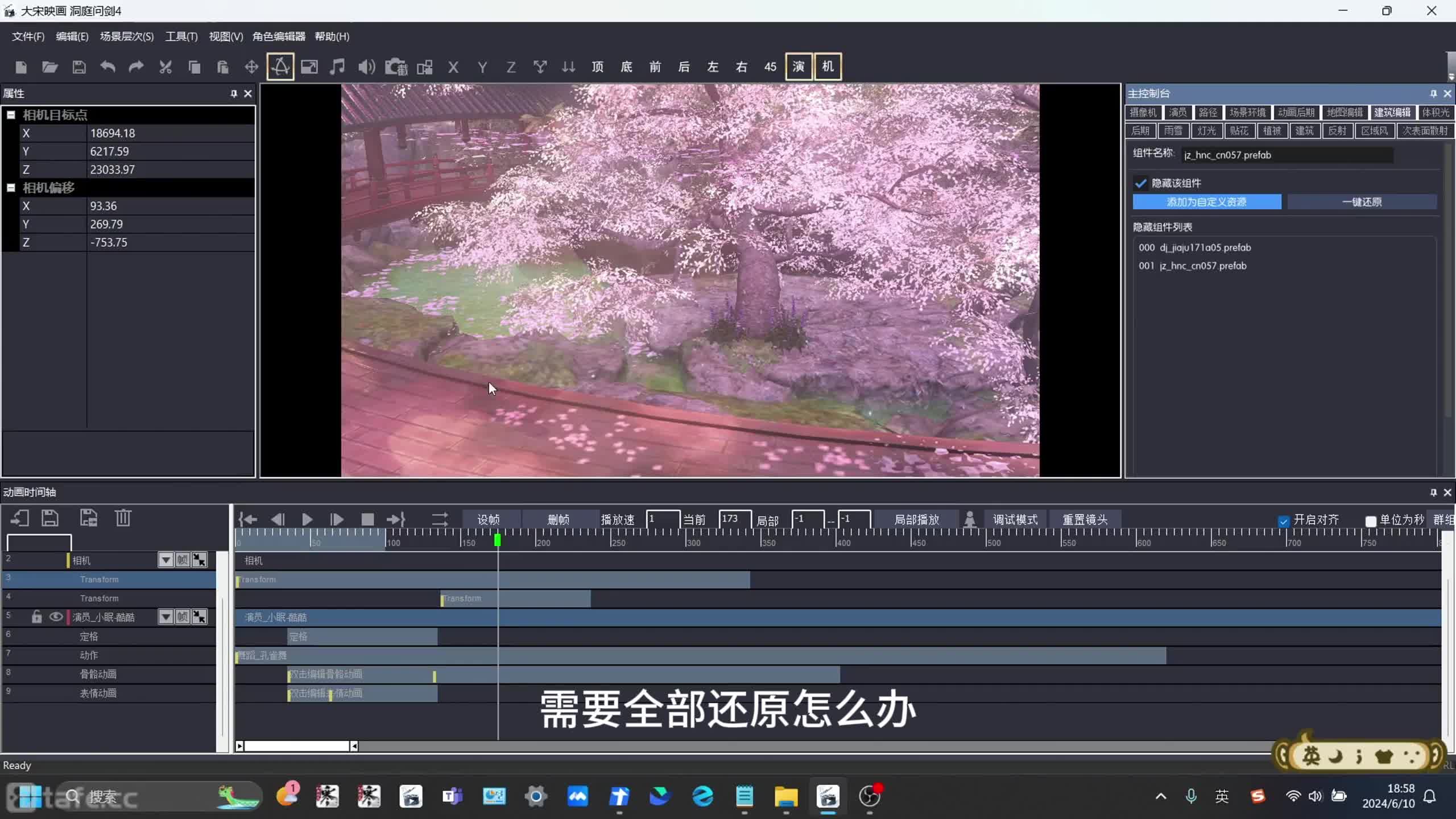Cut selection with the scissors icon
The image size is (1456, 819).
coord(166,67)
